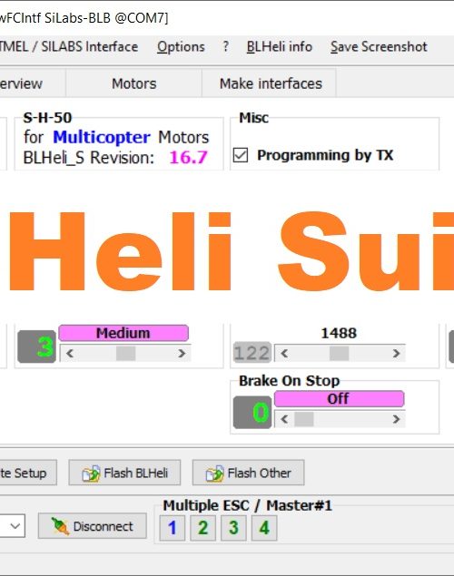Click the Write Setup button
The height and width of the screenshot is (576, 454).
tap(28, 473)
